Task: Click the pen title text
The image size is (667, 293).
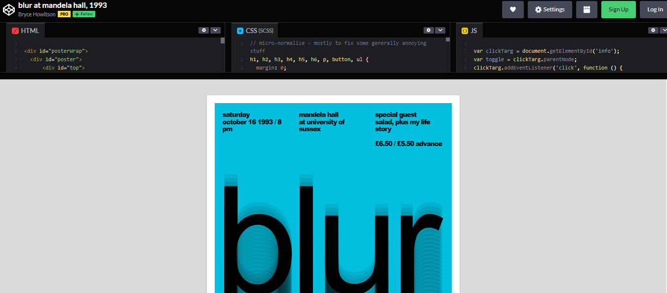Action: click(63, 5)
